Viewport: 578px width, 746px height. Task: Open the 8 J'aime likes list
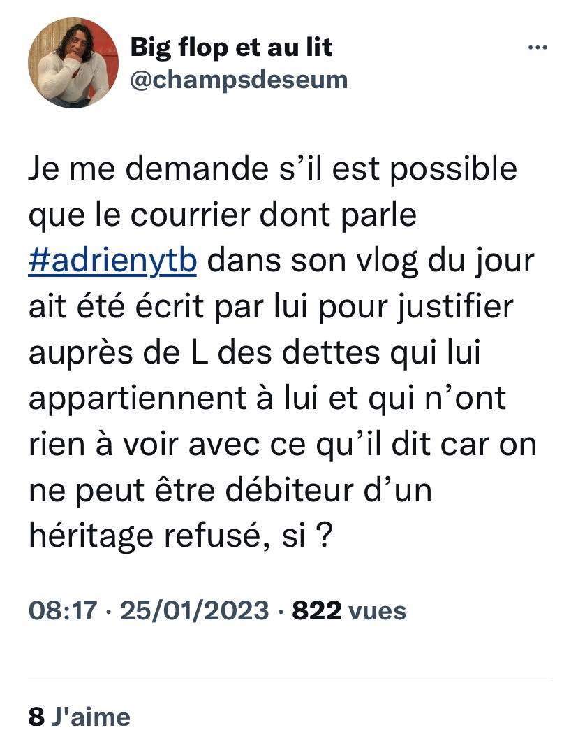(79, 717)
